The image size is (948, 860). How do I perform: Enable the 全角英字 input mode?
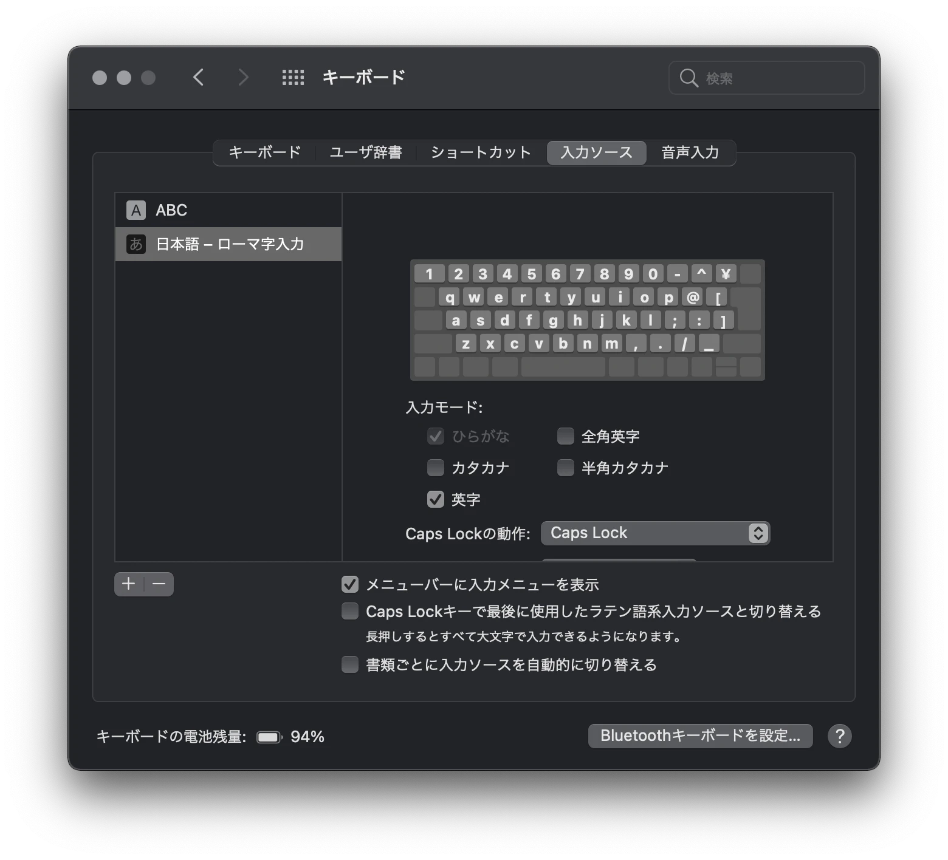coord(566,436)
